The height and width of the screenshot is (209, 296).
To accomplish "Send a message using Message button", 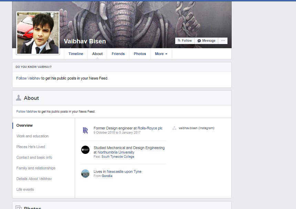I will click(207, 41).
